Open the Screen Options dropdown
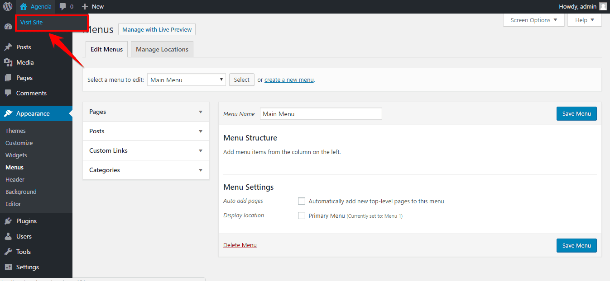Screen dimensions: 610x281 (533, 20)
